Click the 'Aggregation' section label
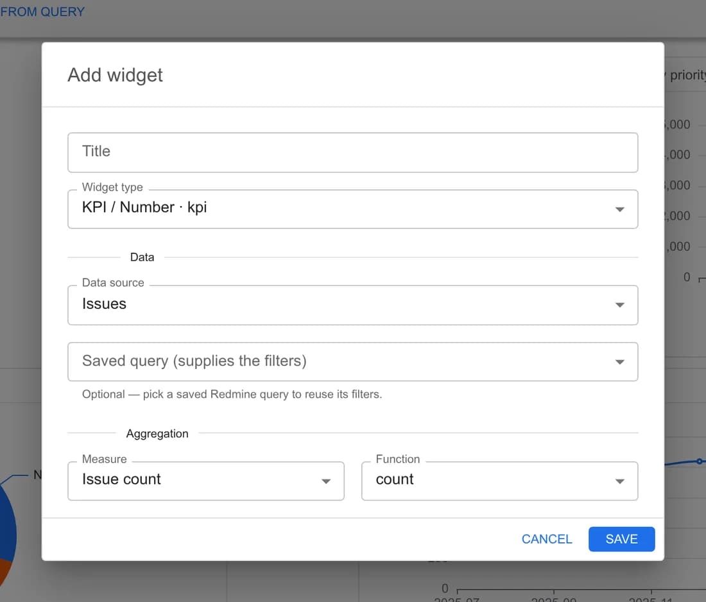This screenshot has width=706, height=602. tap(157, 434)
